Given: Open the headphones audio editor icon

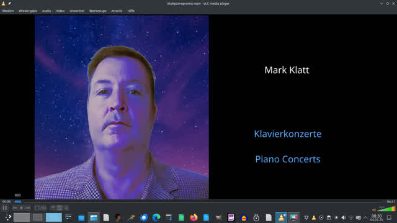Looking at the screenshot, I should [244, 217].
